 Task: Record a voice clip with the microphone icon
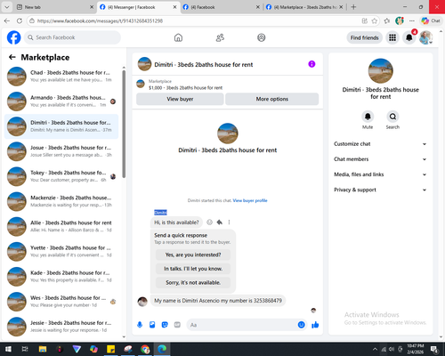point(140,325)
